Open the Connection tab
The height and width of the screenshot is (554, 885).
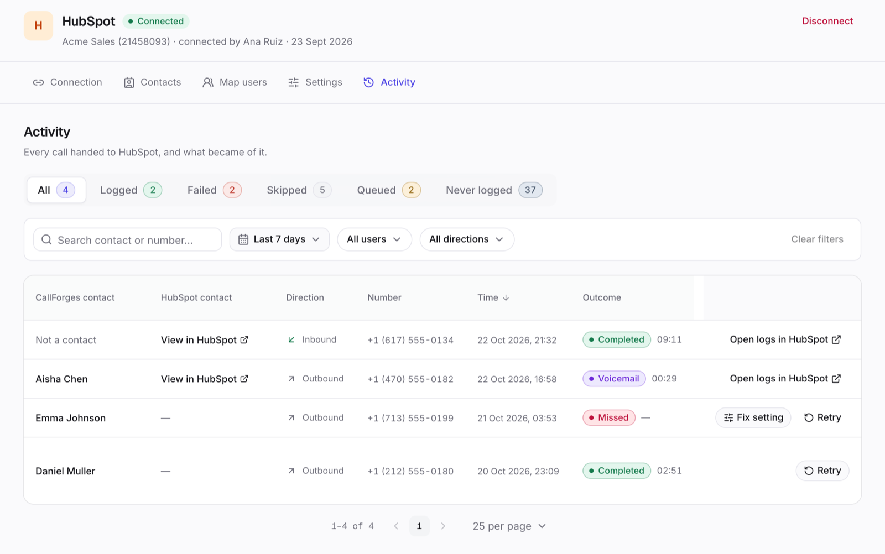[x=67, y=82]
